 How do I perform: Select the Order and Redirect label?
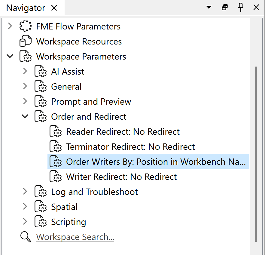pyautogui.click(x=89, y=117)
